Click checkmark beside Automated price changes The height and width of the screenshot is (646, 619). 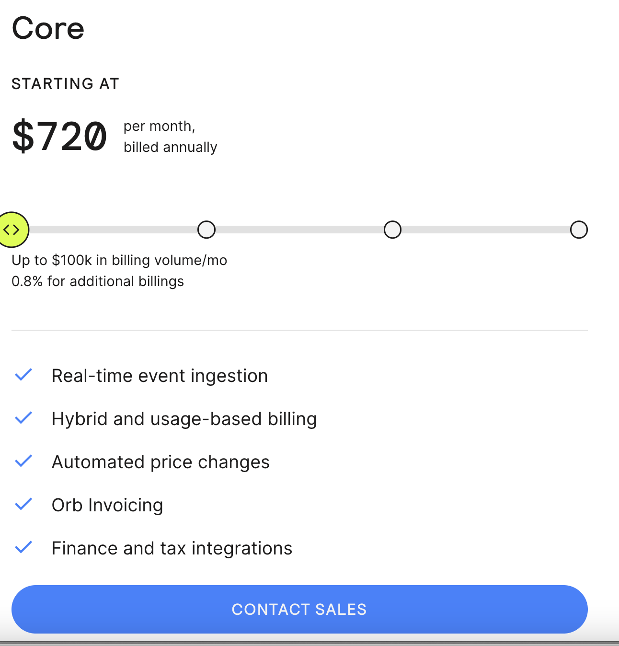pos(23,461)
